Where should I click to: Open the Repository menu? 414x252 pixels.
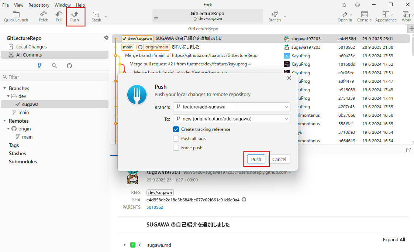click(39, 5)
